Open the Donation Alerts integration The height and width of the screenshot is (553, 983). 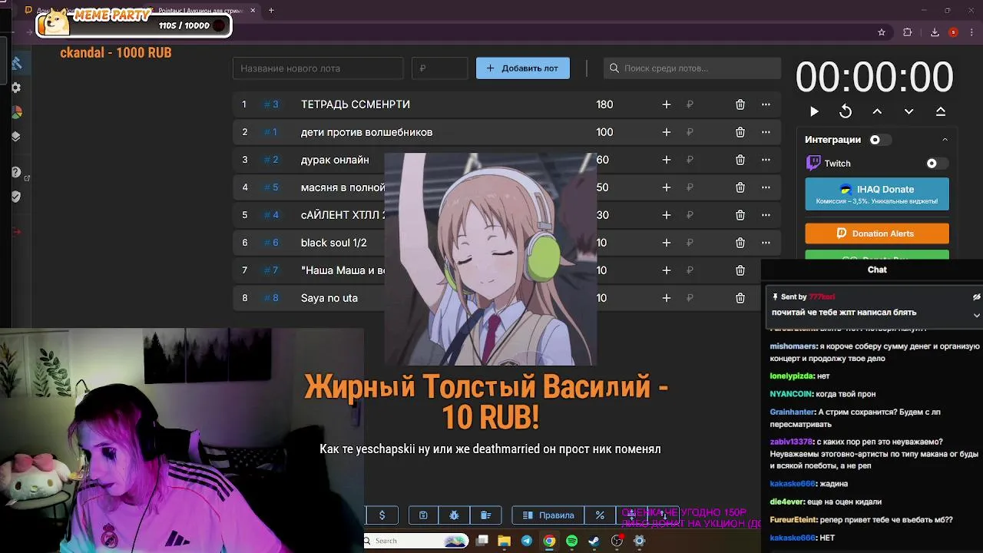click(x=877, y=233)
